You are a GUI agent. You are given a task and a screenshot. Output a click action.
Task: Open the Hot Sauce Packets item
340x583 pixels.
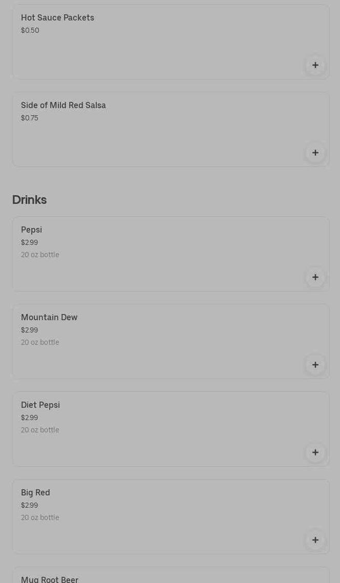pyautogui.click(x=57, y=18)
